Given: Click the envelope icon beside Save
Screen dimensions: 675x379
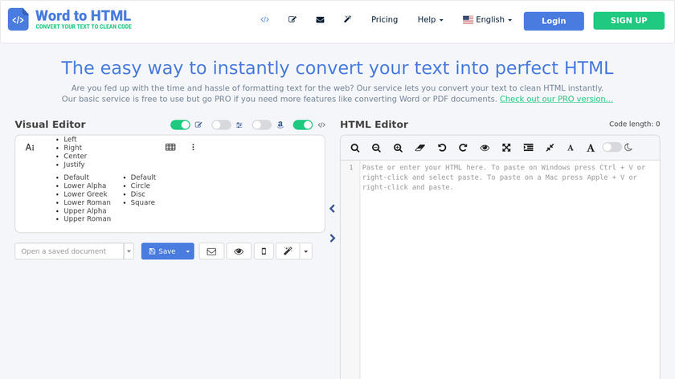Looking at the screenshot, I should tap(211, 251).
